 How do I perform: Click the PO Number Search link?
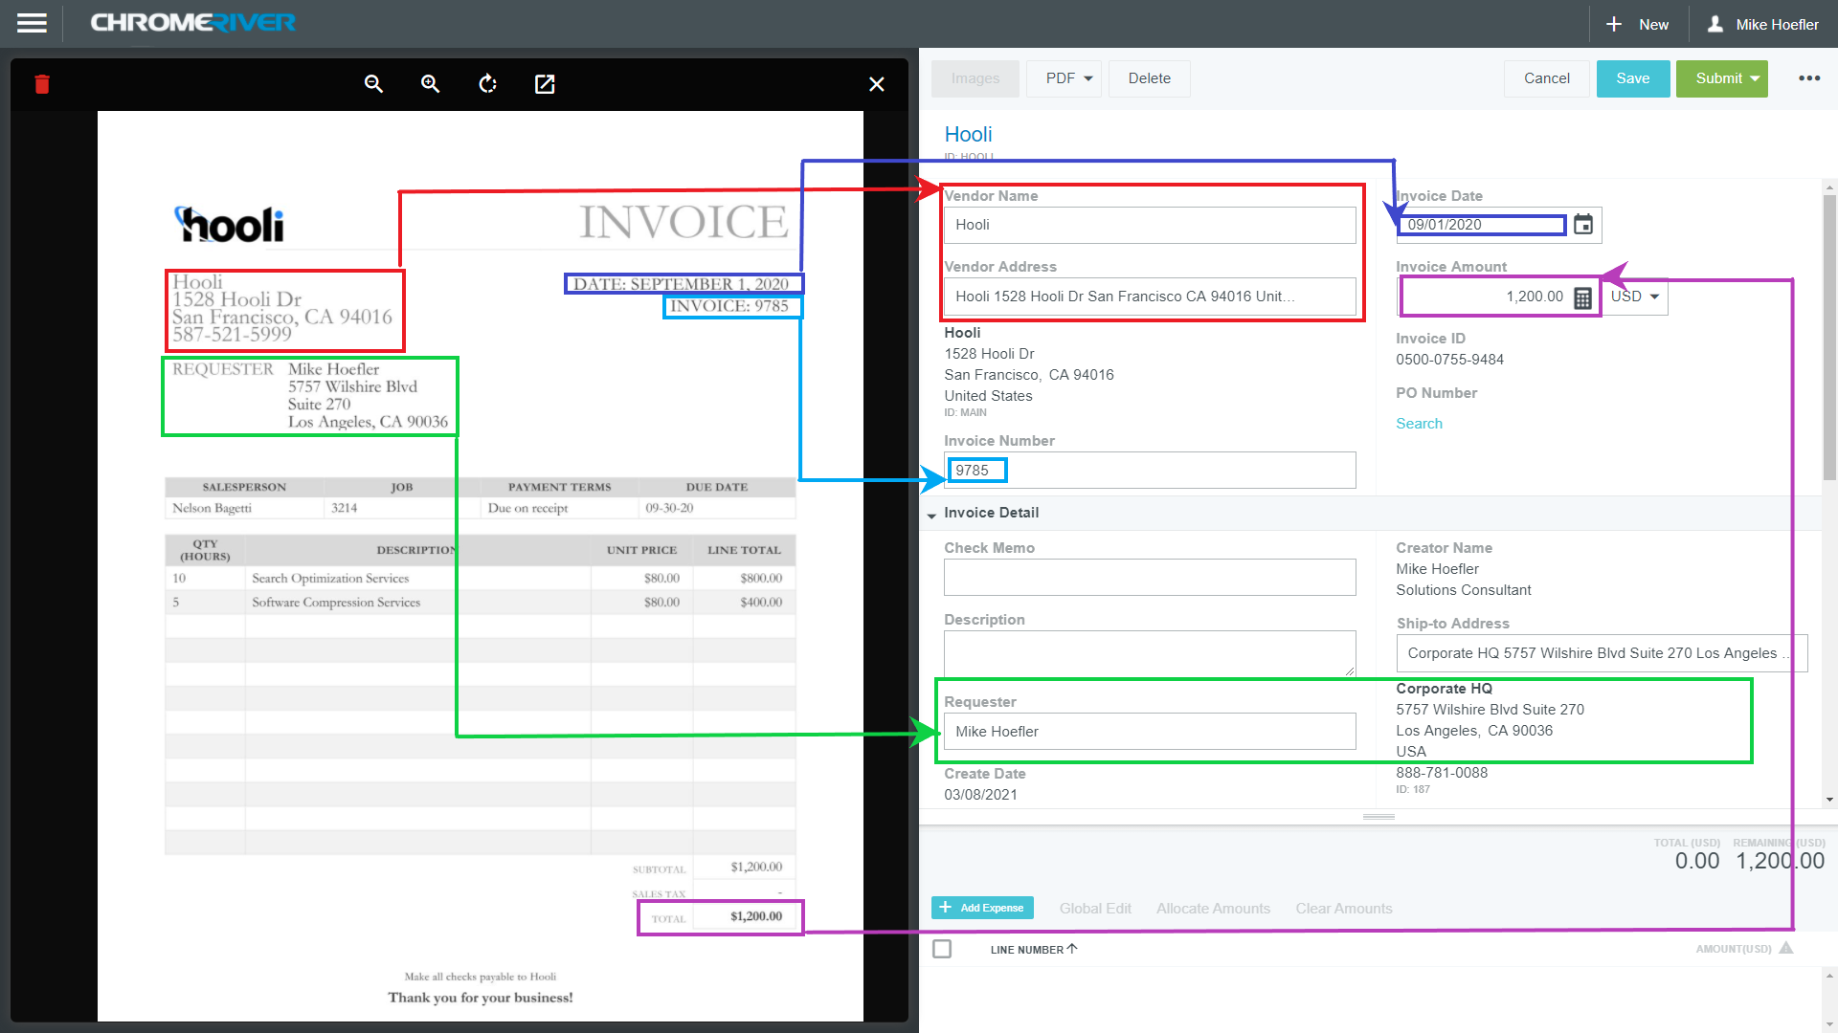click(x=1419, y=423)
